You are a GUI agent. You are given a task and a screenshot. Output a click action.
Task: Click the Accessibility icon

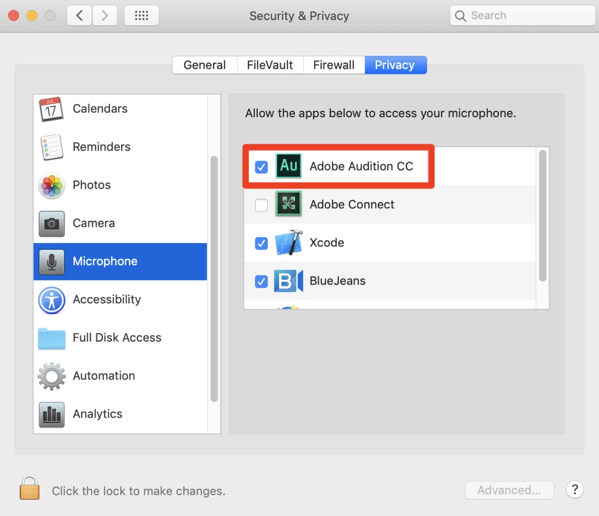pyautogui.click(x=52, y=300)
